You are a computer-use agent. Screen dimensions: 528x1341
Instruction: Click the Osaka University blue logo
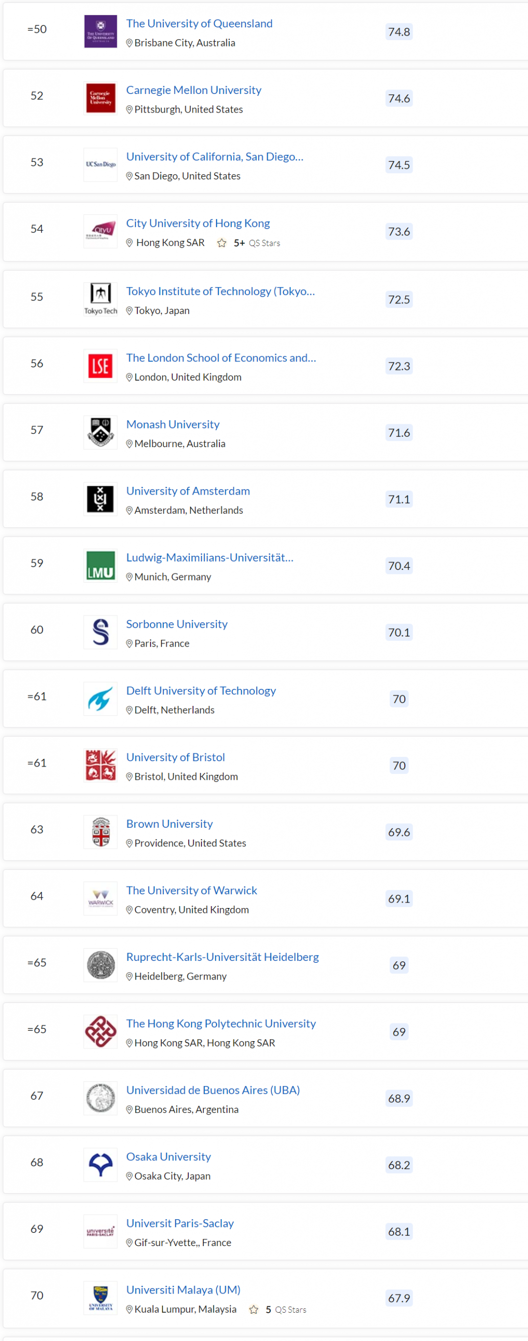(100, 1164)
